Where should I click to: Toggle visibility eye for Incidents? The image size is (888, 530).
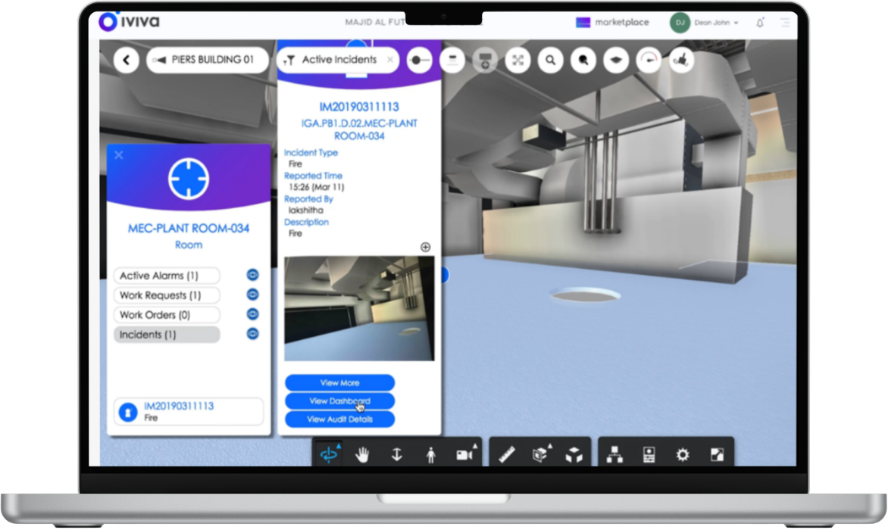pos(252,335)
